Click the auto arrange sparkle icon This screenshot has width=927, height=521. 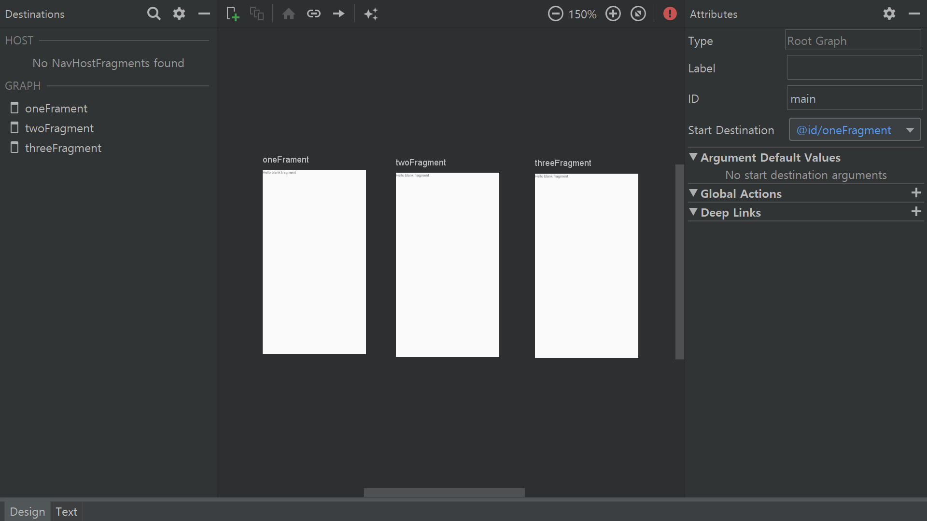pyautogui.click(x=371, y=14)
